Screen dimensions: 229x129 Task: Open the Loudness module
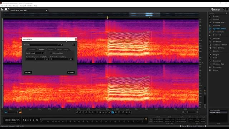tap(217, 51)
